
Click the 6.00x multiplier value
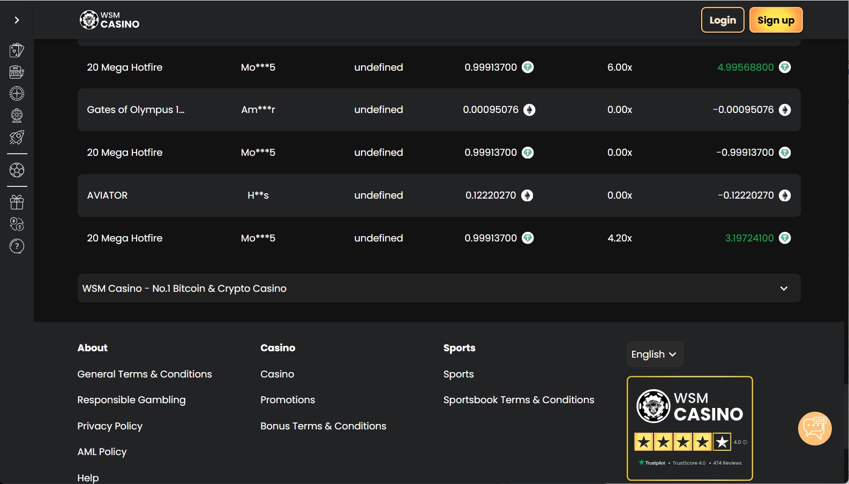click(x=620, y=67)
